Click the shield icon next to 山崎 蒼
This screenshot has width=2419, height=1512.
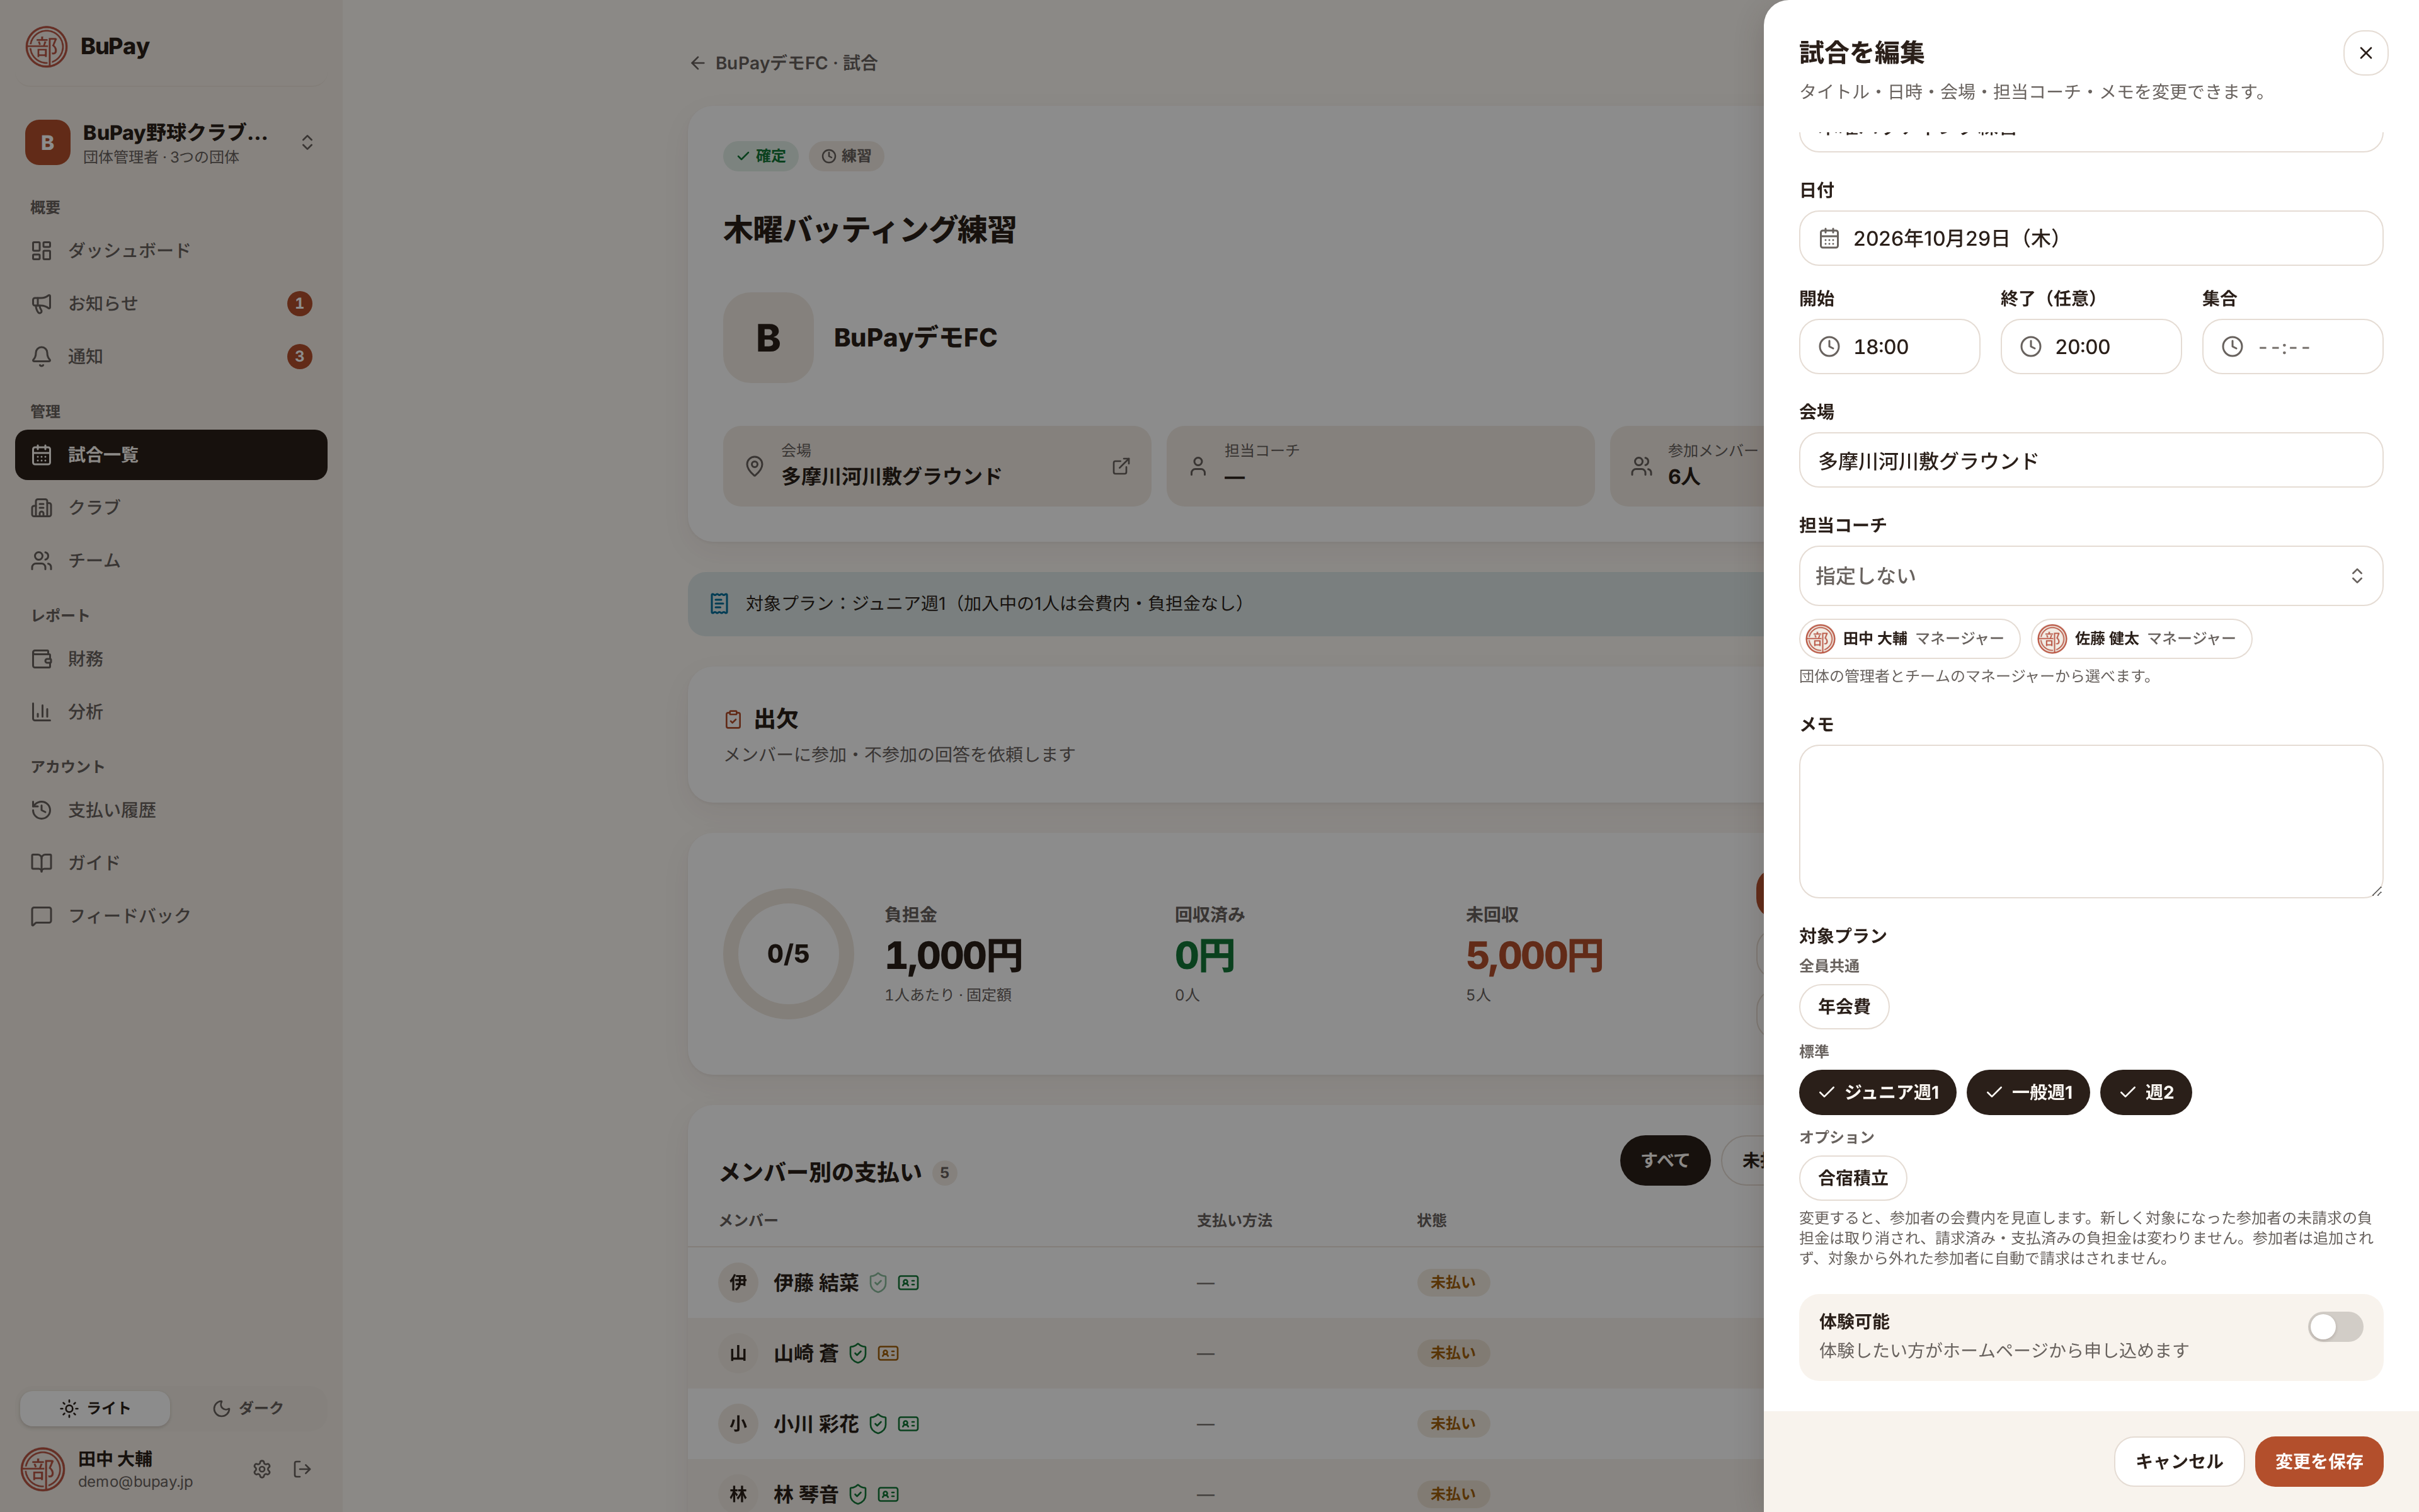[x=857, y=1353]
